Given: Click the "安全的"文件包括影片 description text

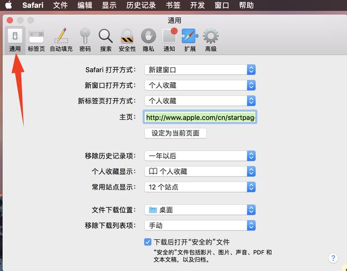Looking at the screenshot, I should (213, 256).
